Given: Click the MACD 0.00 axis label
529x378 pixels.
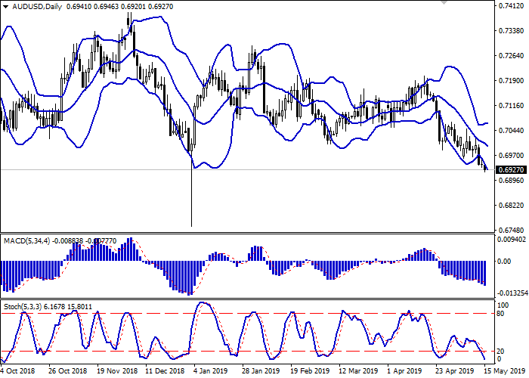Looking at the screenshot, I should (503, 262).
